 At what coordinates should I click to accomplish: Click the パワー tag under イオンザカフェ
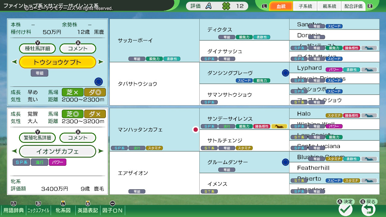click(58, 162)
